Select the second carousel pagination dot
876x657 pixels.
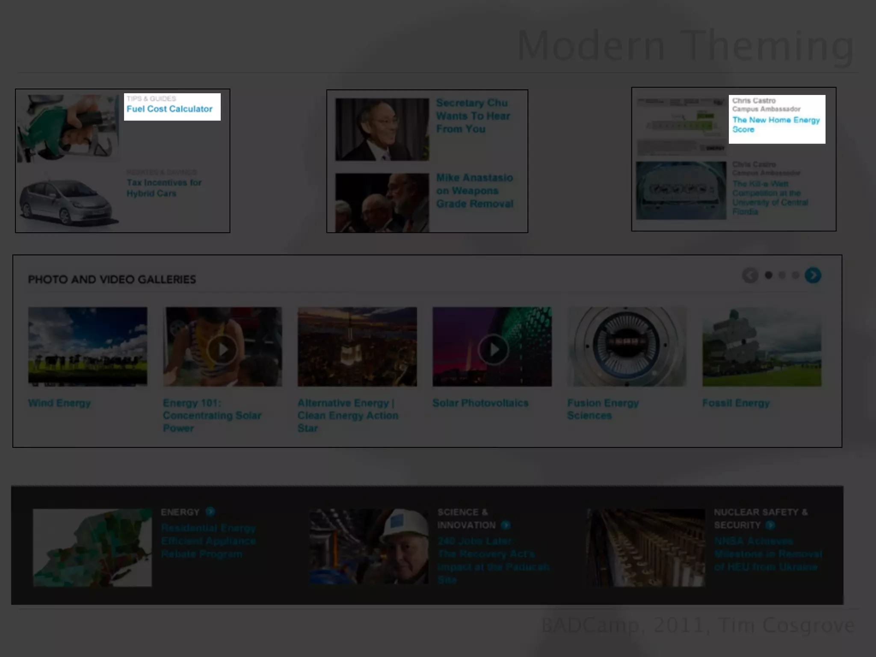tap(782, 275)
